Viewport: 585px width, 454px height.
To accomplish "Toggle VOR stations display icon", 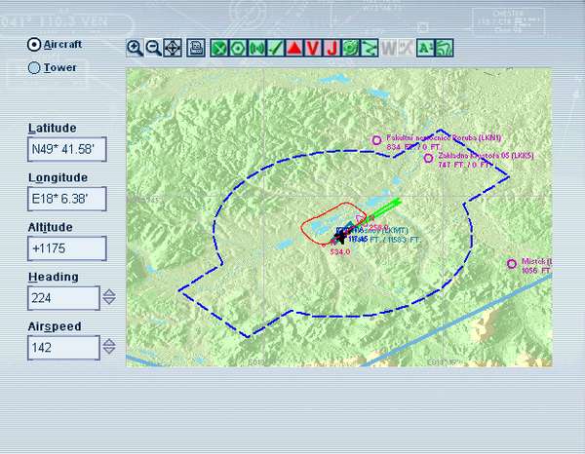I will 238,47.
